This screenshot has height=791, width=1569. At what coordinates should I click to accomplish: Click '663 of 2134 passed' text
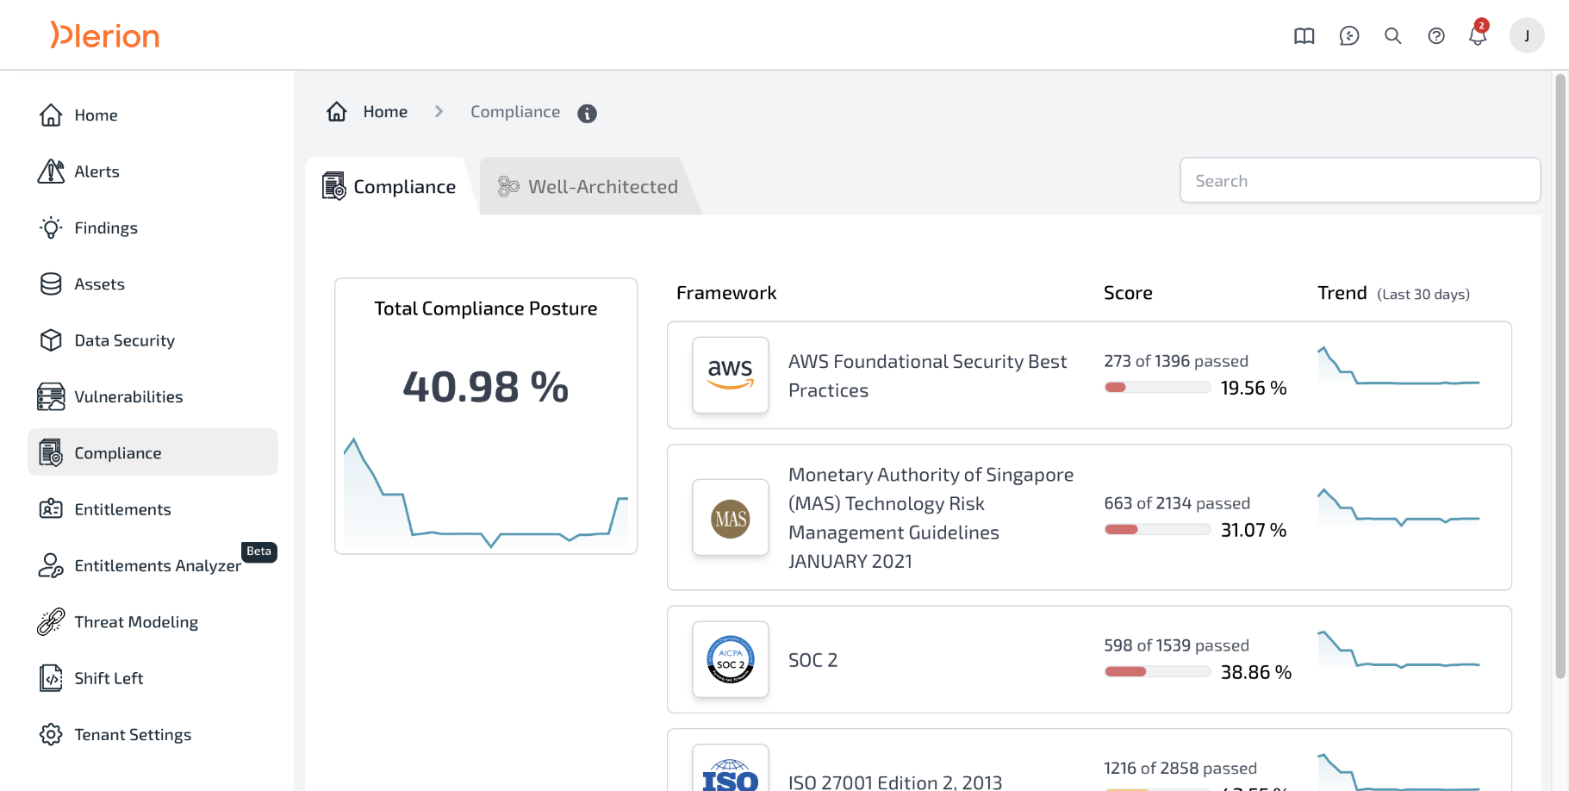point(1177,503)
